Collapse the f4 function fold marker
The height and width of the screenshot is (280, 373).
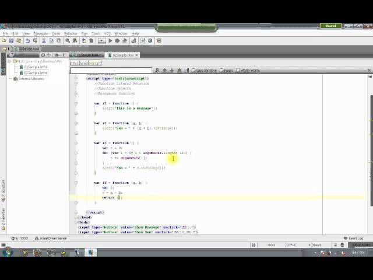click(x=76, y=183)
